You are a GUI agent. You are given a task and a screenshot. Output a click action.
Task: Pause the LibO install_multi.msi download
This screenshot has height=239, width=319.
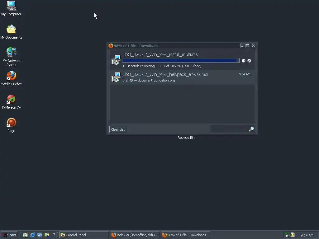244,61
